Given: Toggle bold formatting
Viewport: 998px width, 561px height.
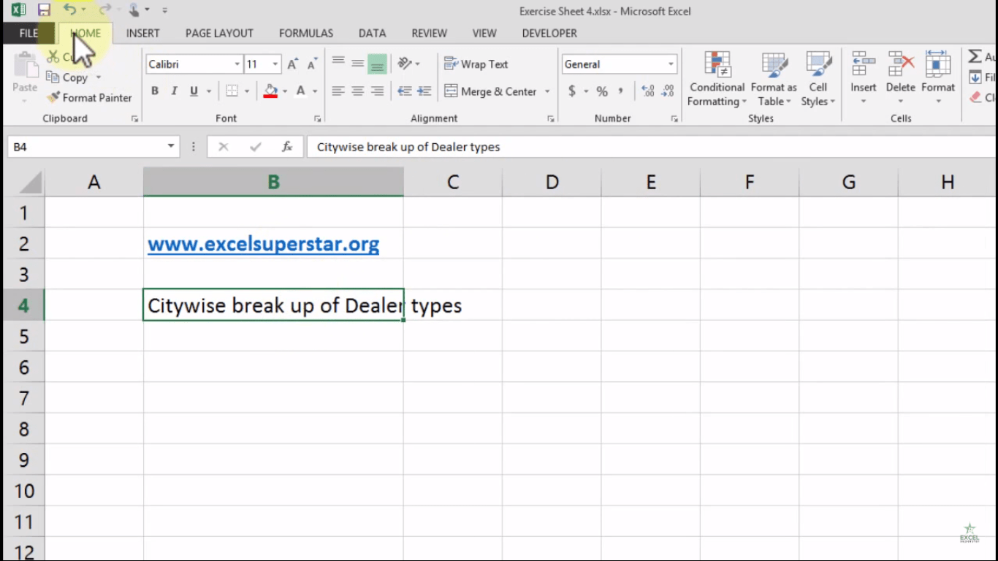Looking at the screenshot, I should pos(154,91).
